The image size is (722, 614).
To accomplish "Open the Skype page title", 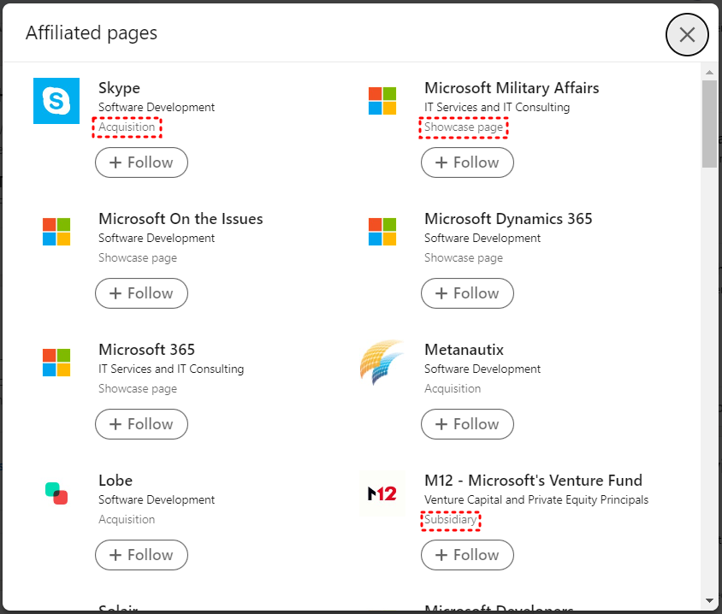I will (119, 88).
